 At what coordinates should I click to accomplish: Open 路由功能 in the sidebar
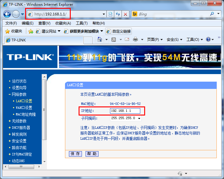19,148
